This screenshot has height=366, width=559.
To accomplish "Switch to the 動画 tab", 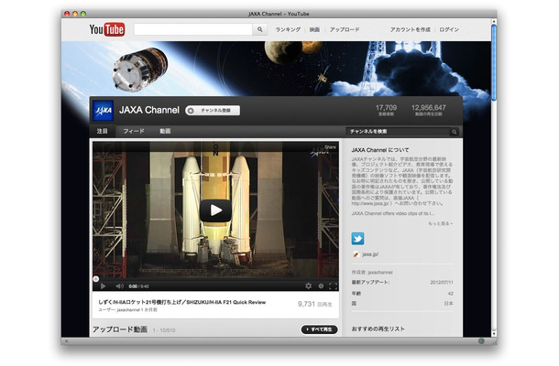I will point(165,132).
